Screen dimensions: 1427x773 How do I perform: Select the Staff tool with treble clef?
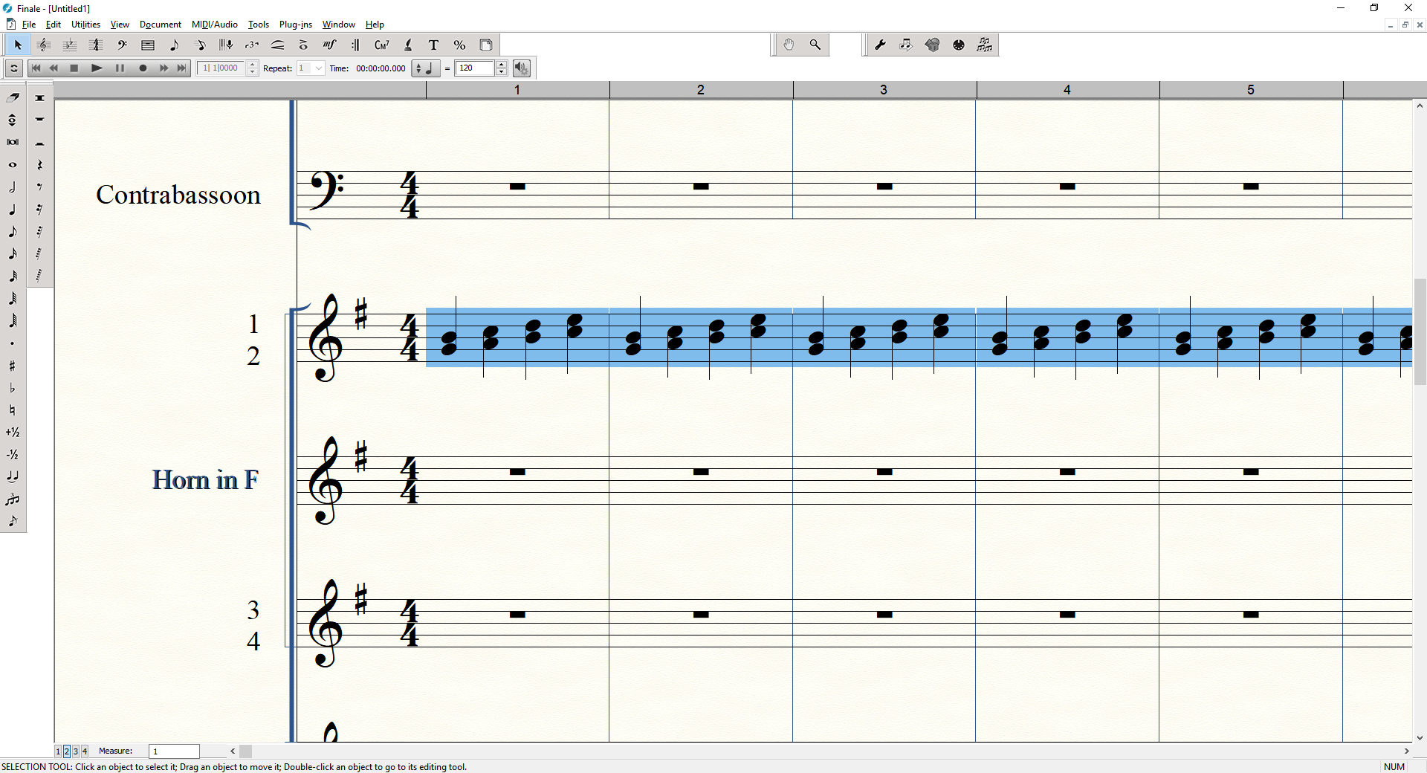tap(43, 45)
